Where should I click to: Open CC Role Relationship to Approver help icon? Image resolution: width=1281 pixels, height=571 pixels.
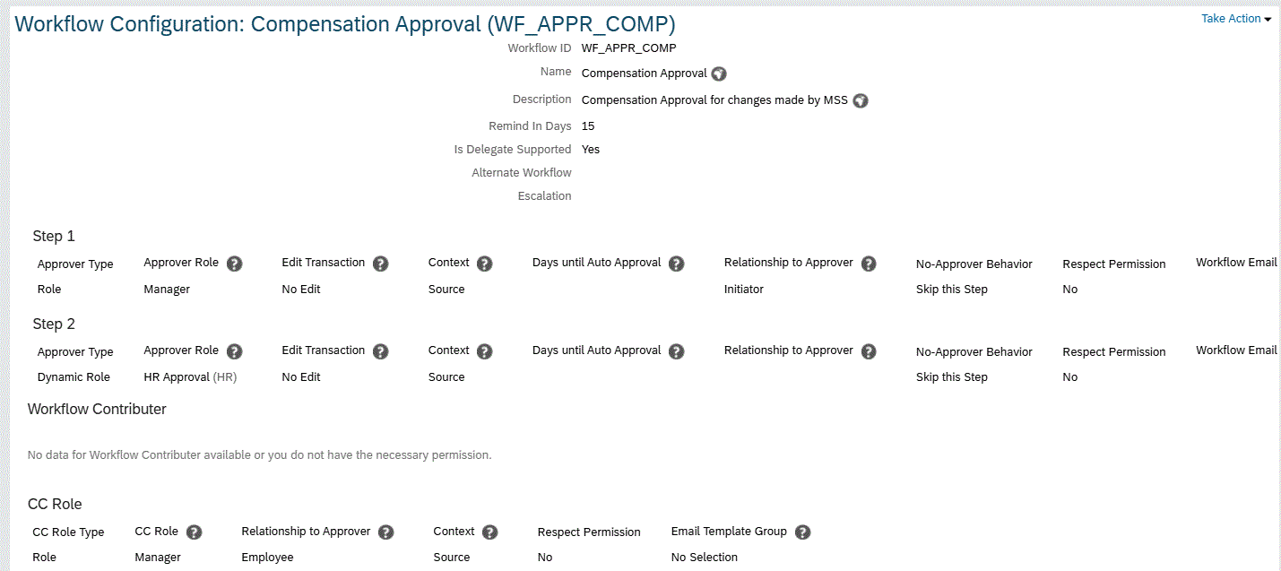tap(386, 532)
